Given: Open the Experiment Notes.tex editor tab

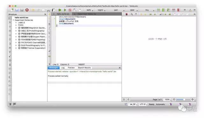Looking at the screenshot, I should tap(87, 14).
